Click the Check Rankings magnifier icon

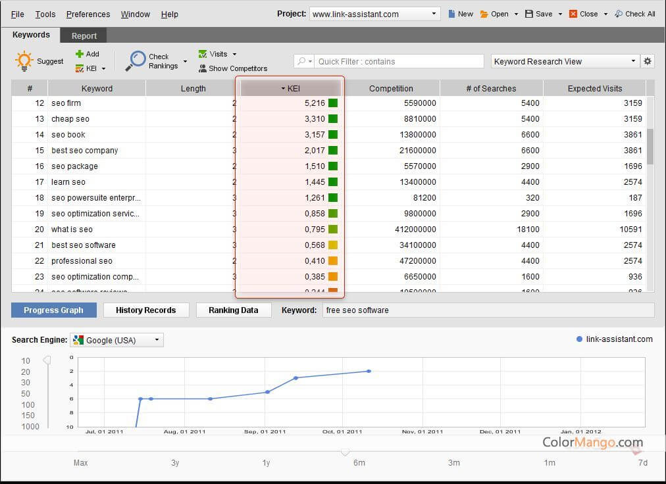click(136, 60)
